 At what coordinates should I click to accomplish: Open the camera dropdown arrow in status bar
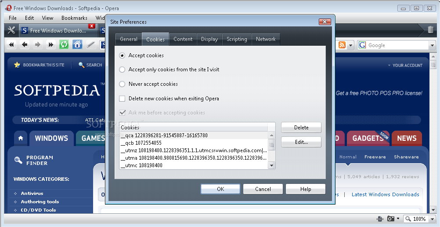[398, 219]
